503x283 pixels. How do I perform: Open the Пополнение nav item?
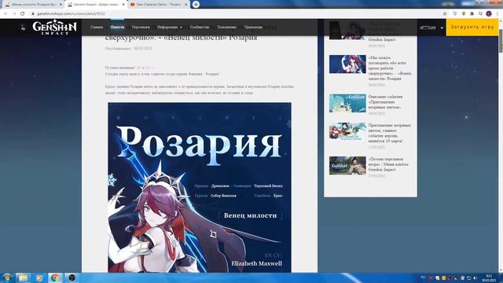(x=226, y=28)
